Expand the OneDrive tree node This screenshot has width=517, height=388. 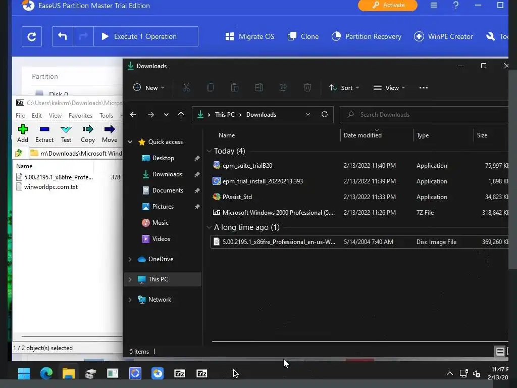[x=130, y=259]
